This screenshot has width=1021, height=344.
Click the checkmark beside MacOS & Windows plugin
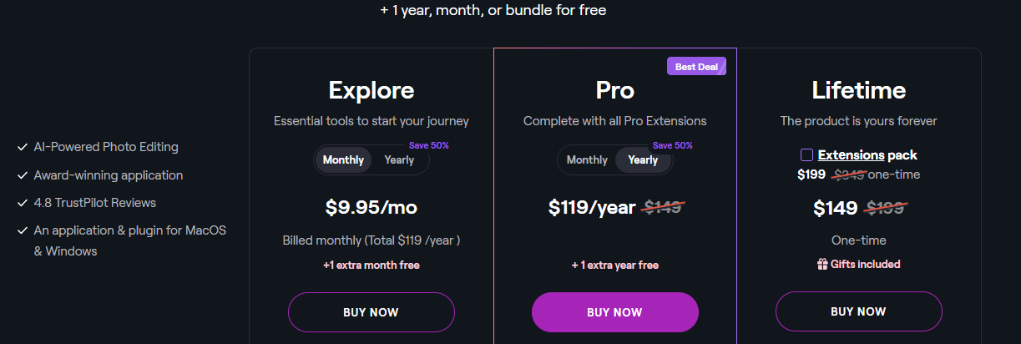(22, 230)
